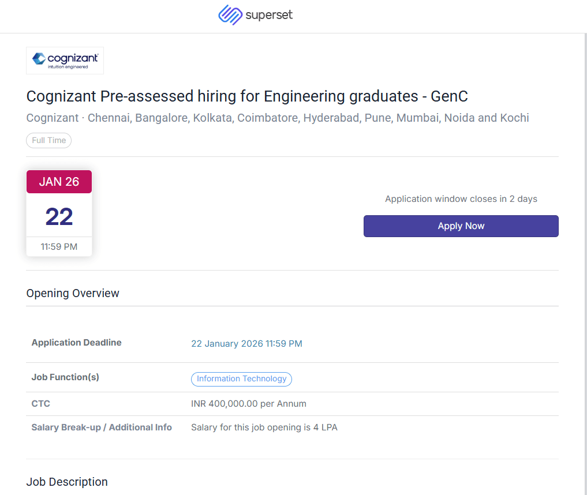Screen dimensions: 587x495
Task: Click the JAN 26 calendar header
Action: pos(59,182)
